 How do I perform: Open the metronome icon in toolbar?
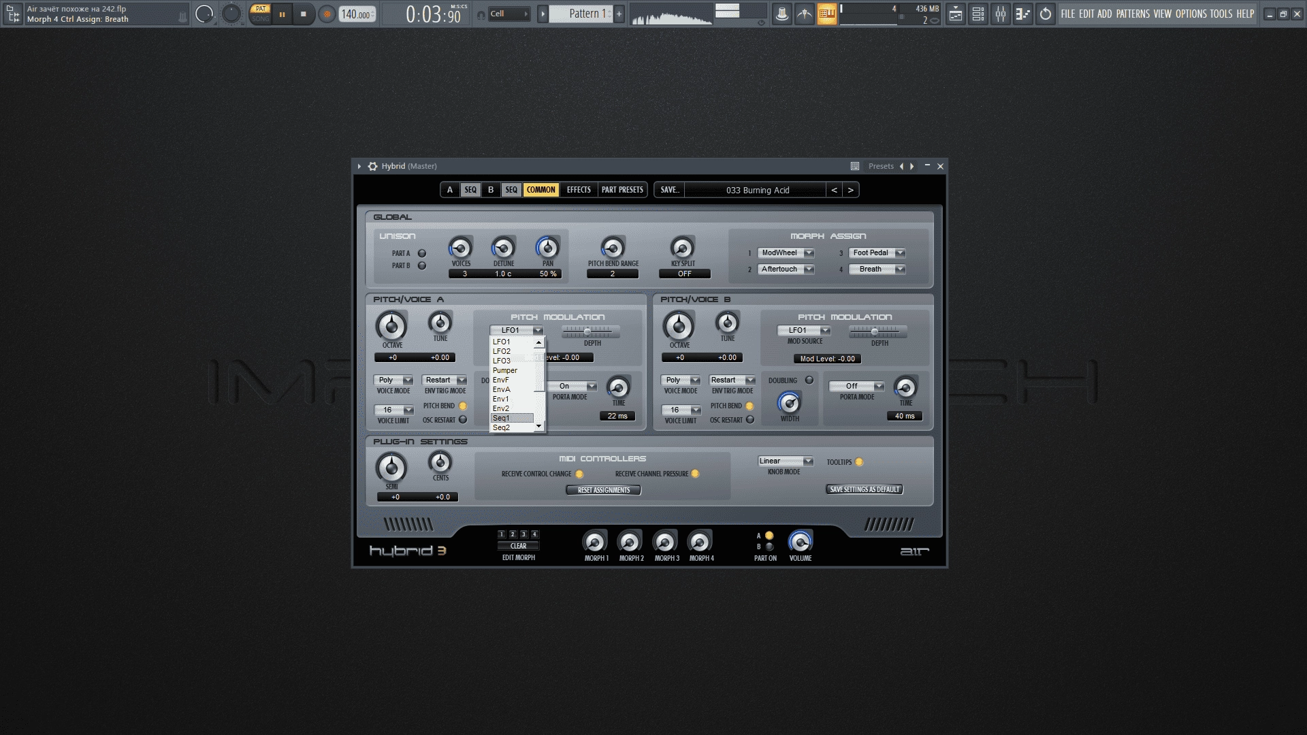coord(782,14)
